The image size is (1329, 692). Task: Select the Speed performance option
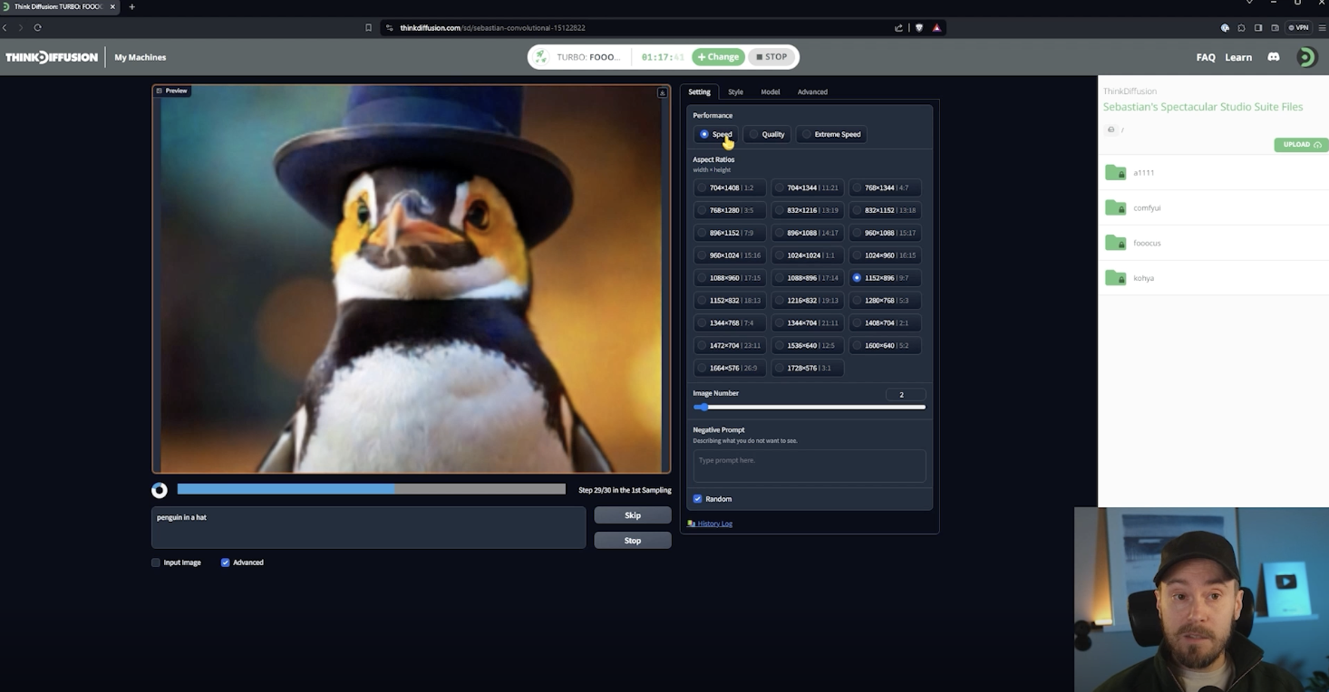click(x=715, y=134)
